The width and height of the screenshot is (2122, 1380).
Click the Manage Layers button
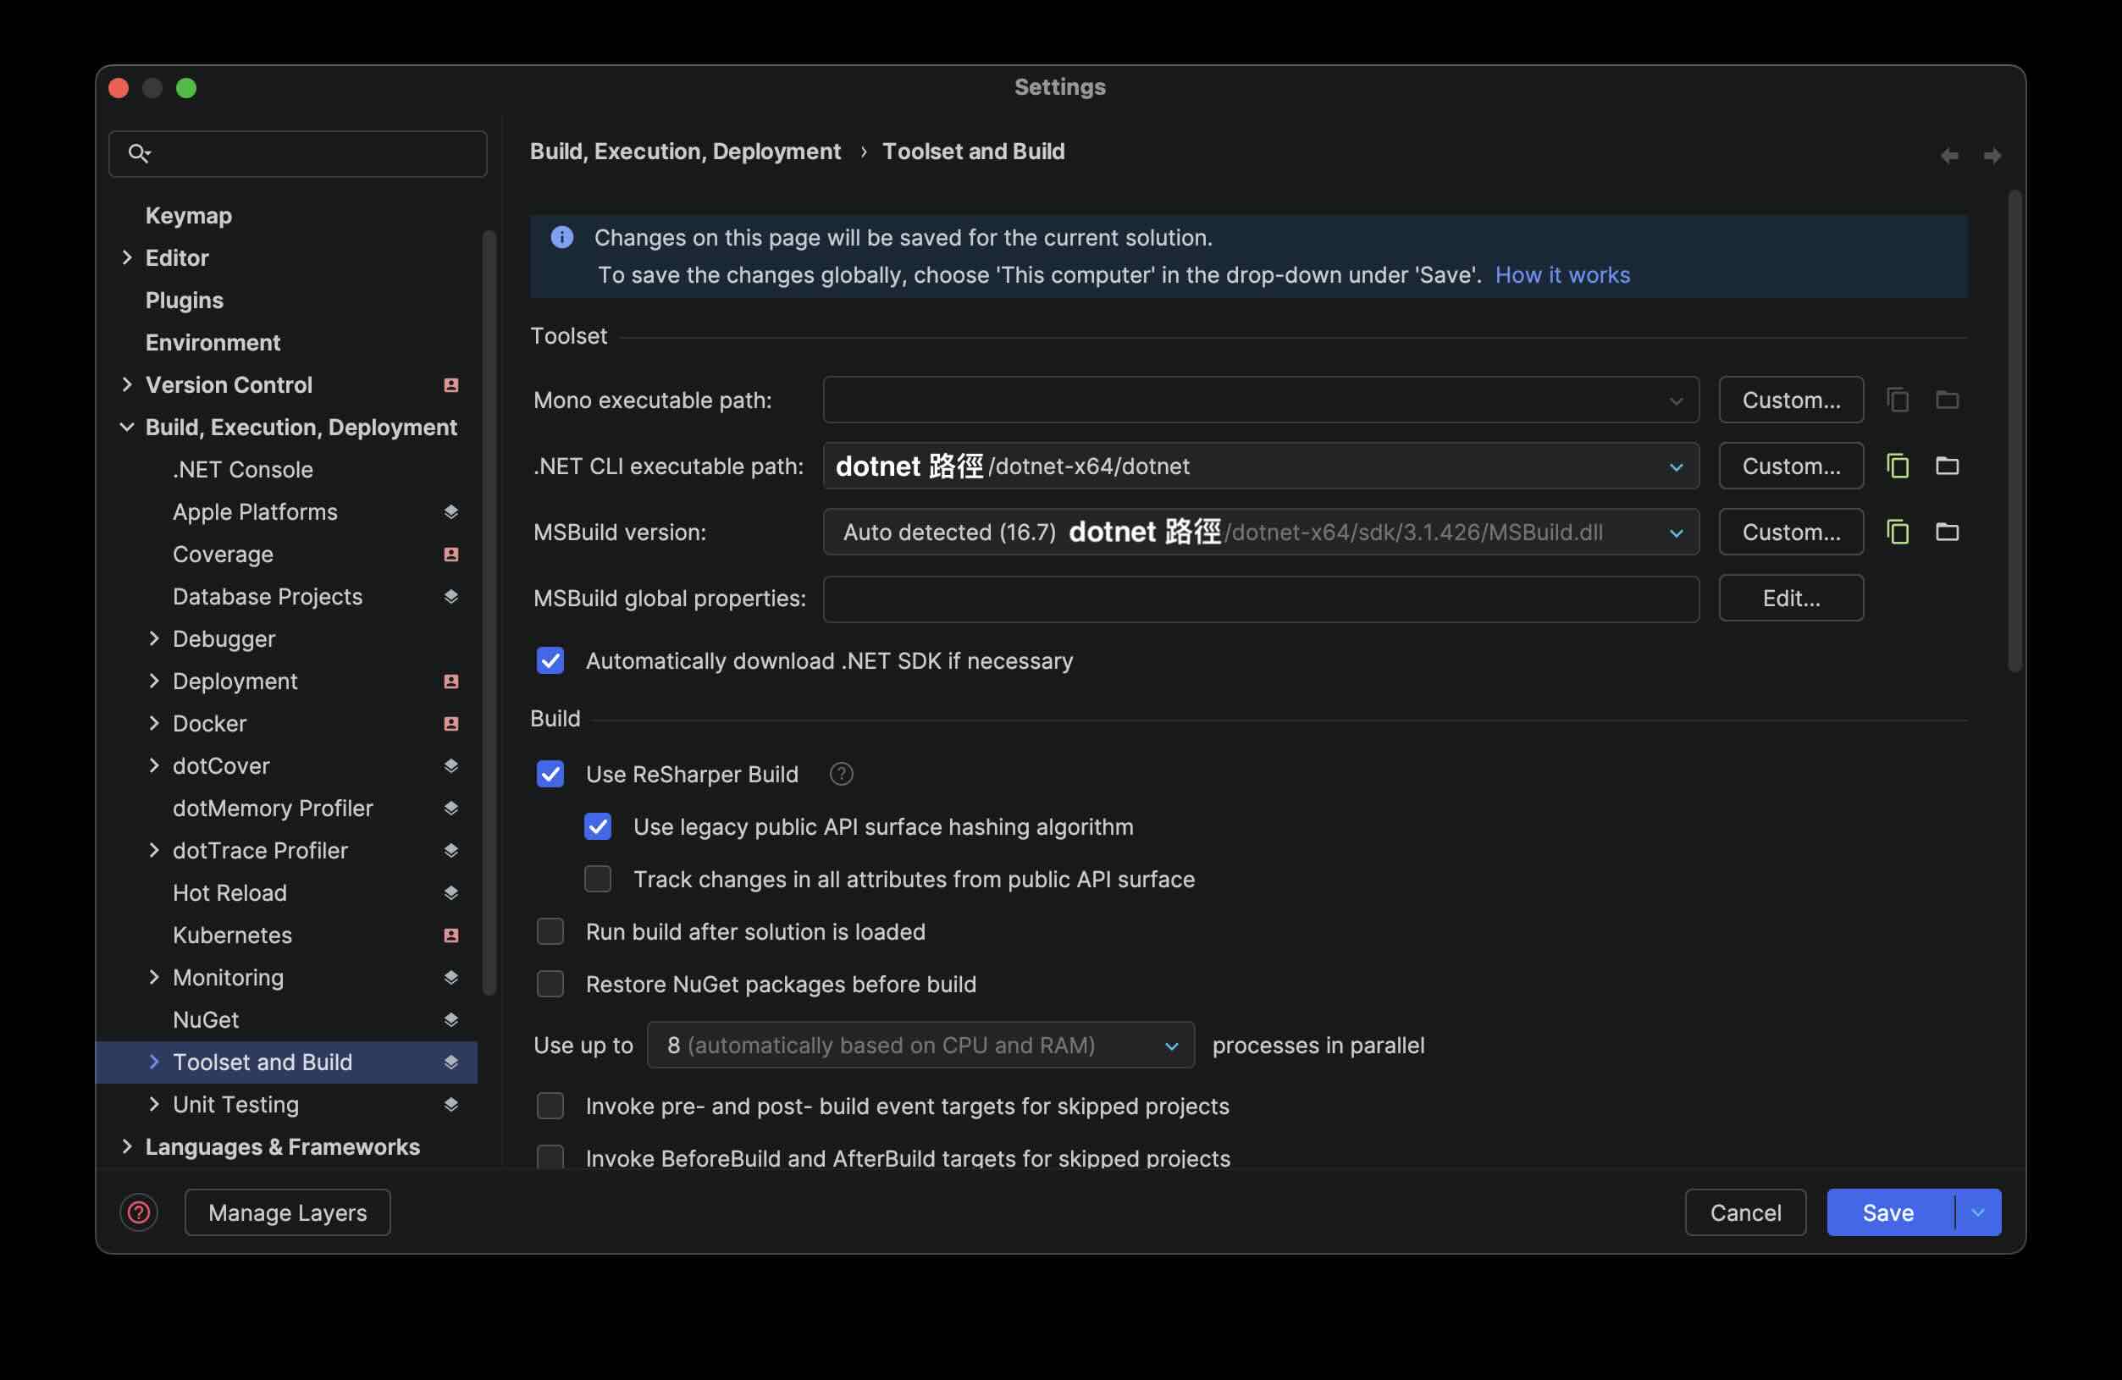[287, 1212]
